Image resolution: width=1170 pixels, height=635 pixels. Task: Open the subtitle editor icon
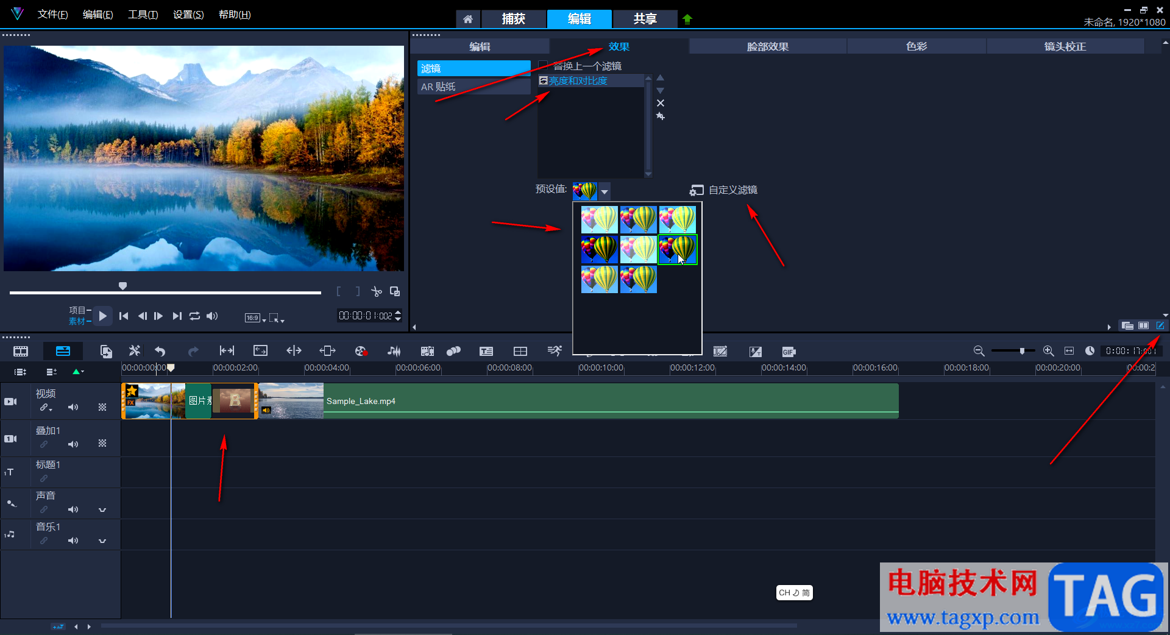point(486,351)
